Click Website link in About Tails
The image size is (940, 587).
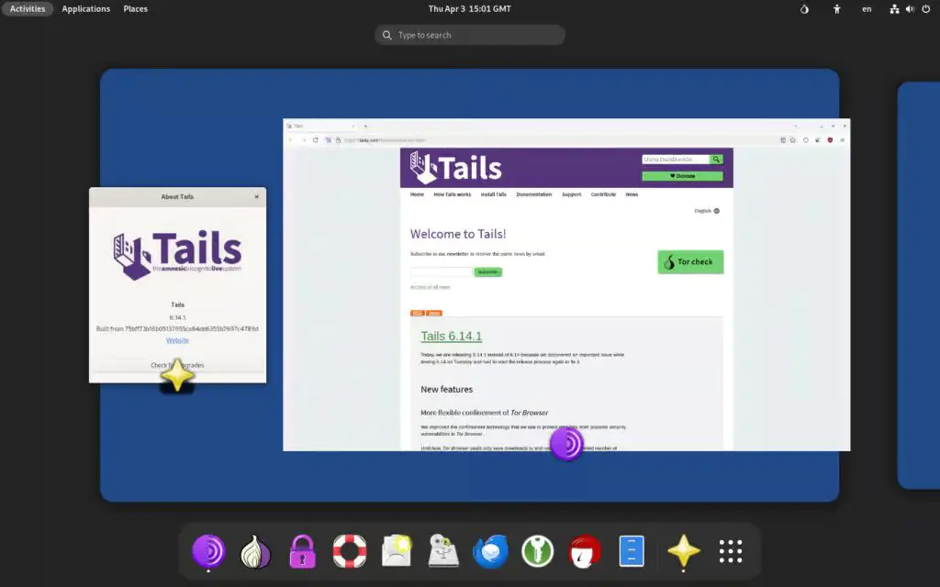coord(177,340)
